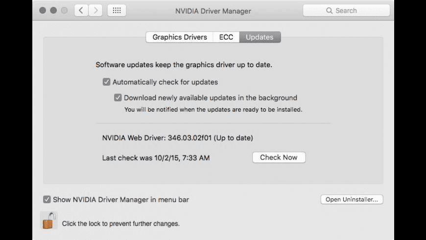Viewport: 426px width, 240px height.
Task: Select the Updates tab
Action: point(260,37)
